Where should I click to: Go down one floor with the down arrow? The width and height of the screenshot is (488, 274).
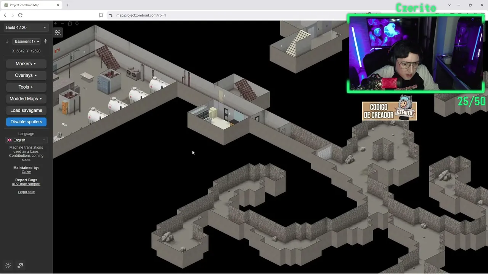[7, 41]
